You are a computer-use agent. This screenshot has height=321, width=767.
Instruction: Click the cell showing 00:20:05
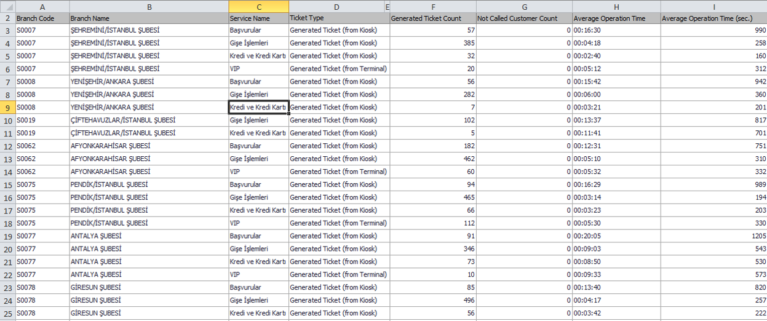pos(616,236)
